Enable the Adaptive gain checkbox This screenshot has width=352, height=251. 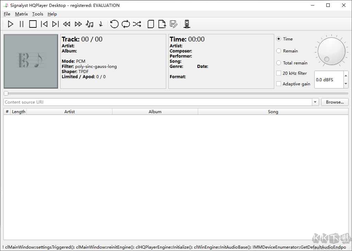click(x=279, y=84)
